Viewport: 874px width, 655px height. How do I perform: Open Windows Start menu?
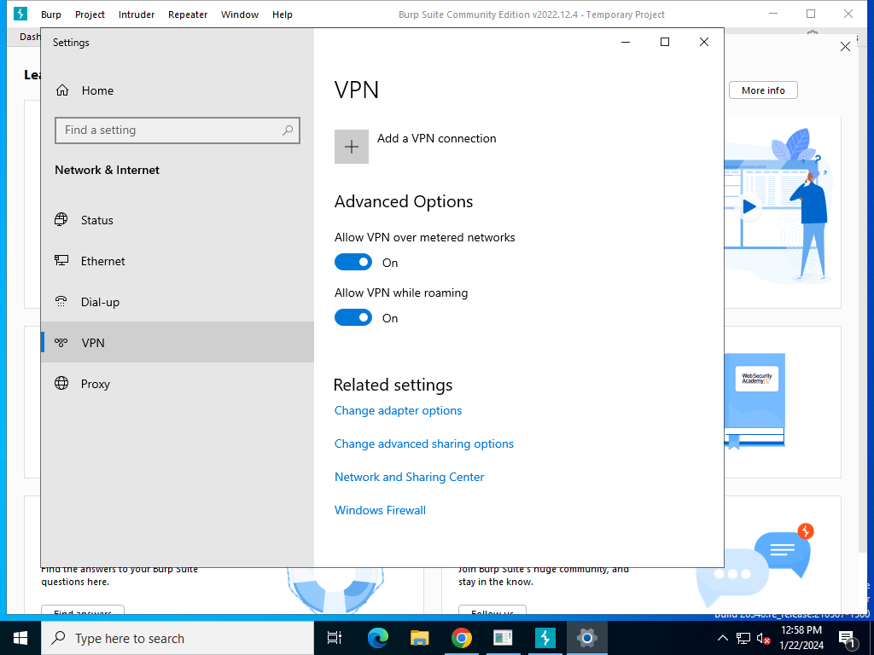click(x=20, y=638)
